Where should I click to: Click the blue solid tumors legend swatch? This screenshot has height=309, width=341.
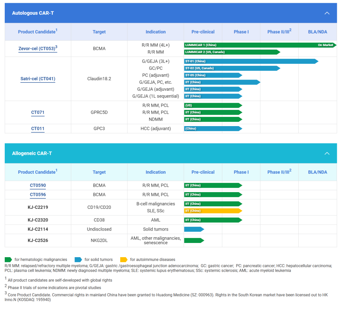pos(78,260)
